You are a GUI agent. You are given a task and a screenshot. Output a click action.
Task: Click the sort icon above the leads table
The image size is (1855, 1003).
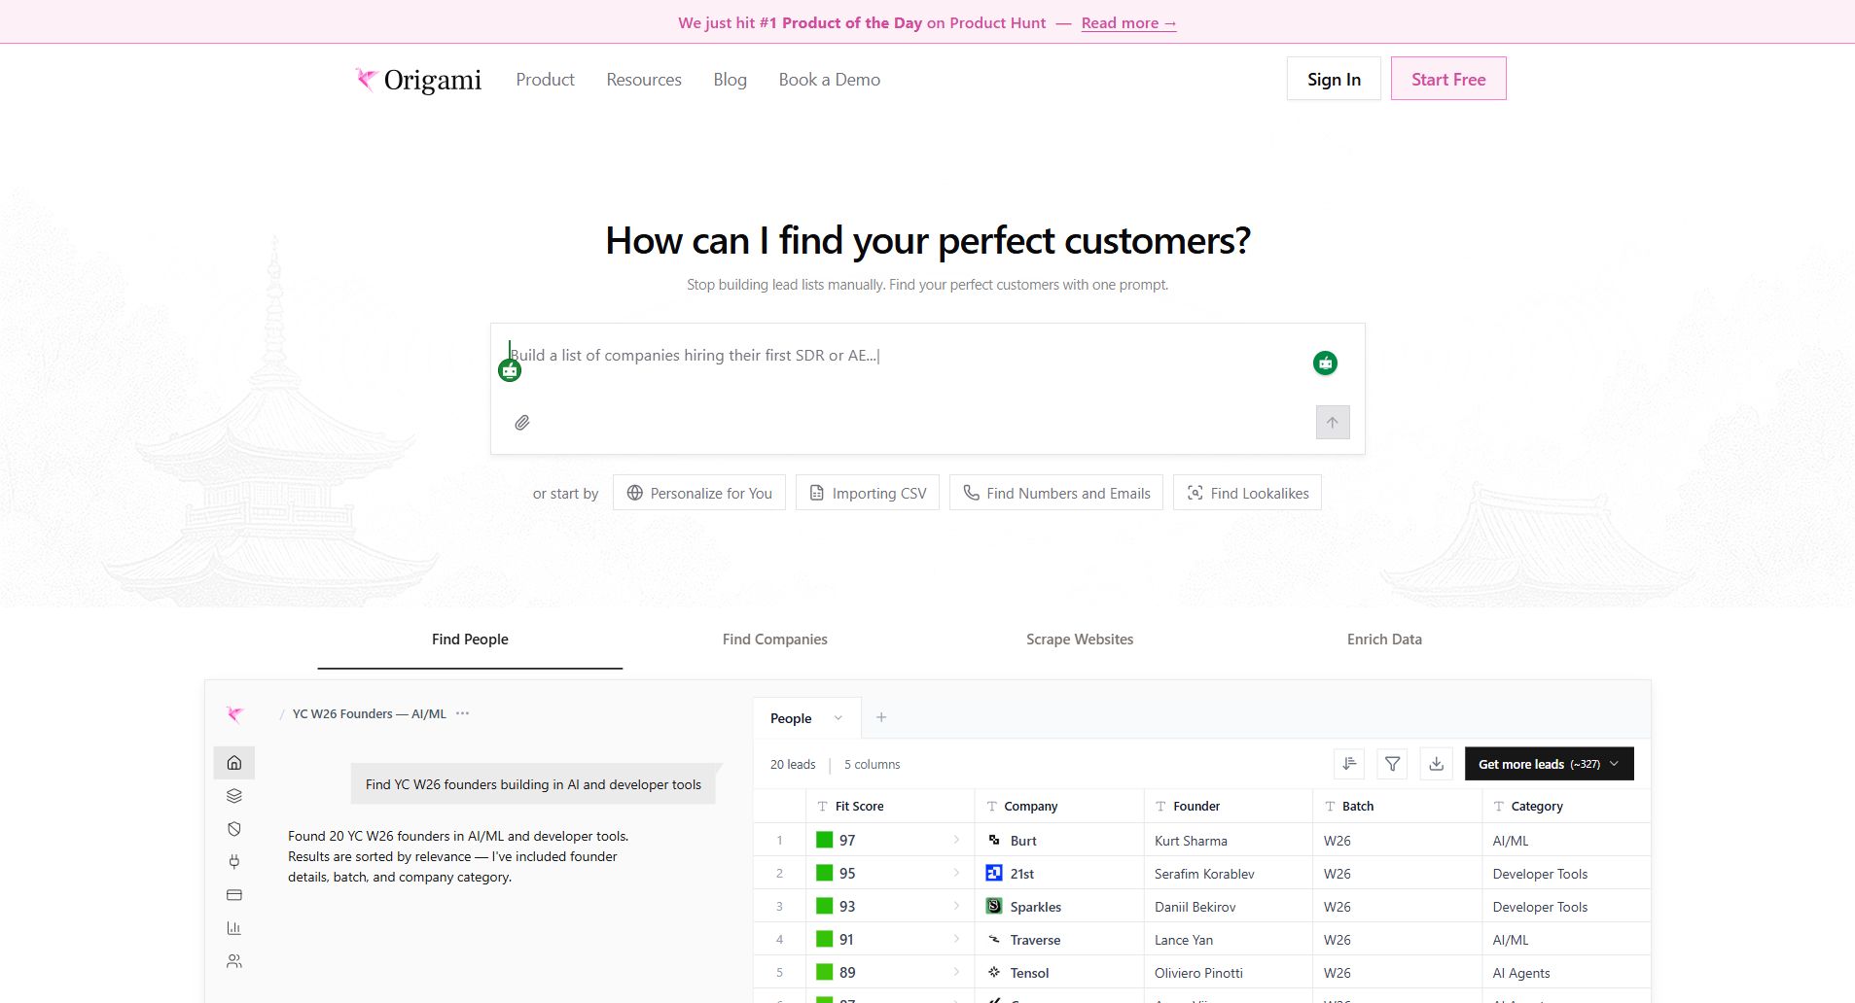(1349, 764)
